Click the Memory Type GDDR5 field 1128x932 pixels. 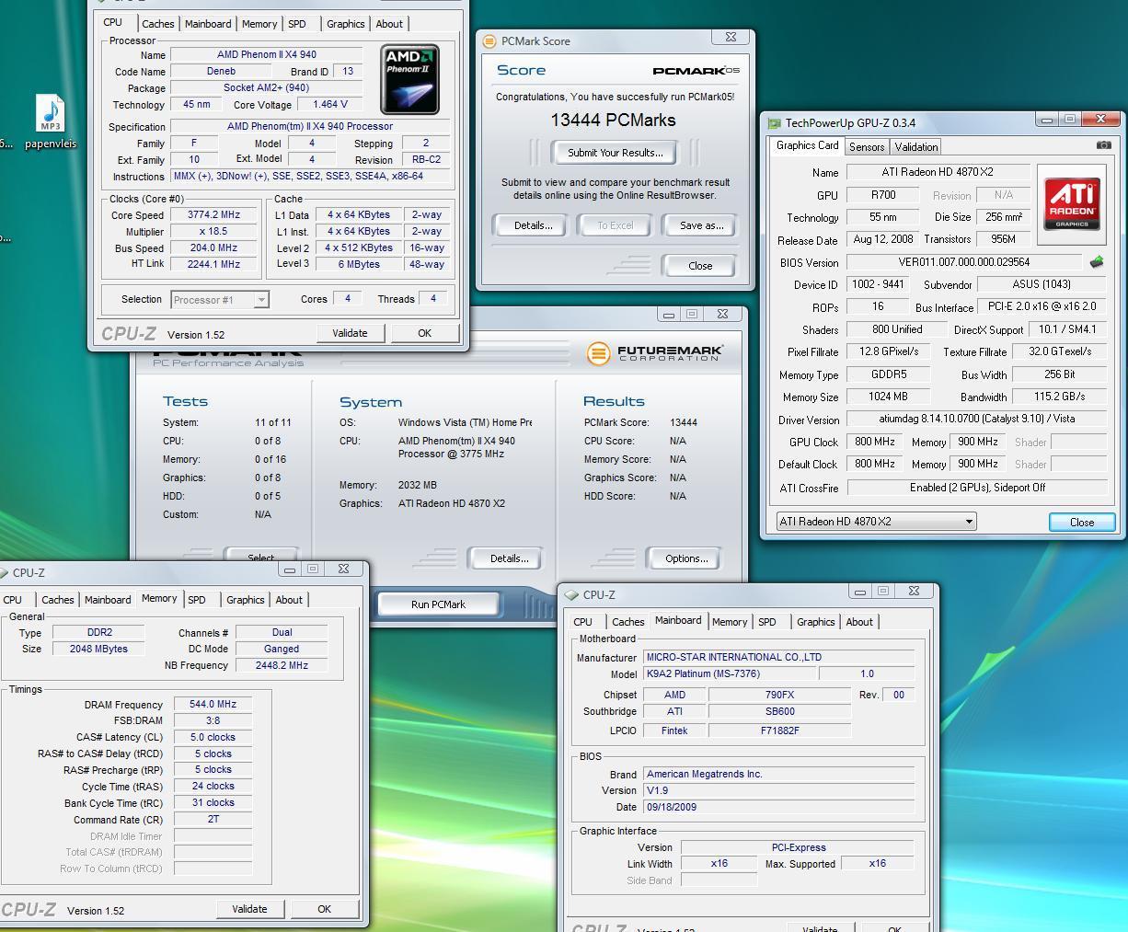pos(888,374)
